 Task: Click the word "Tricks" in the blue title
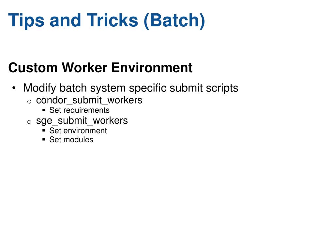tap(112, 20)
